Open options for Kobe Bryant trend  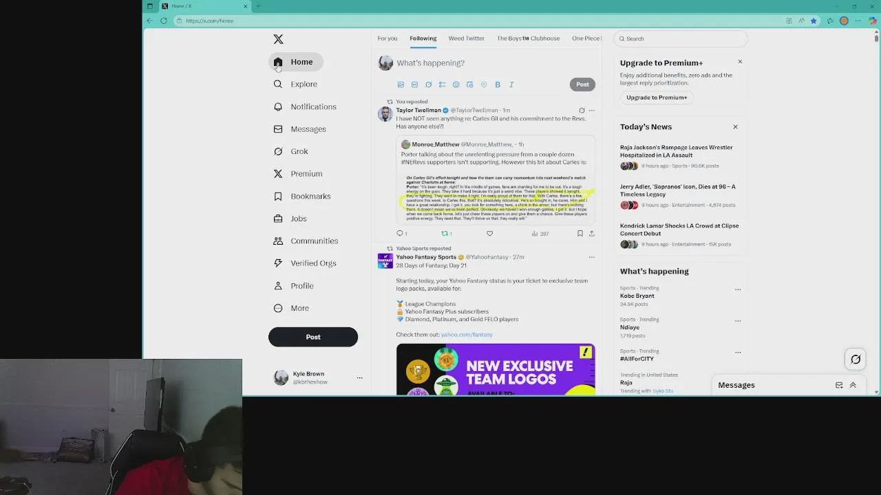pos(738,289)
